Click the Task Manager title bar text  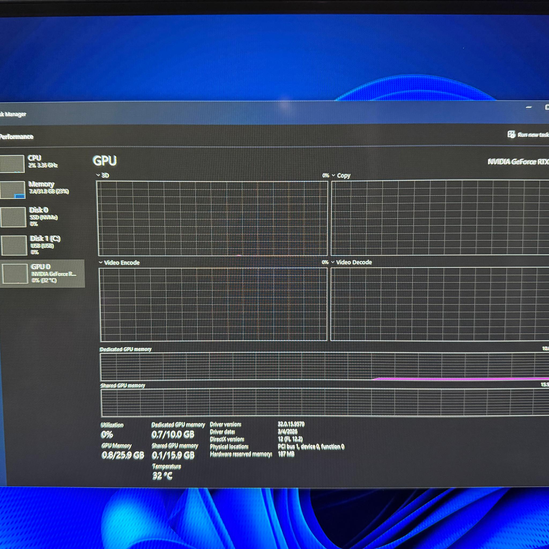point(13,114)
